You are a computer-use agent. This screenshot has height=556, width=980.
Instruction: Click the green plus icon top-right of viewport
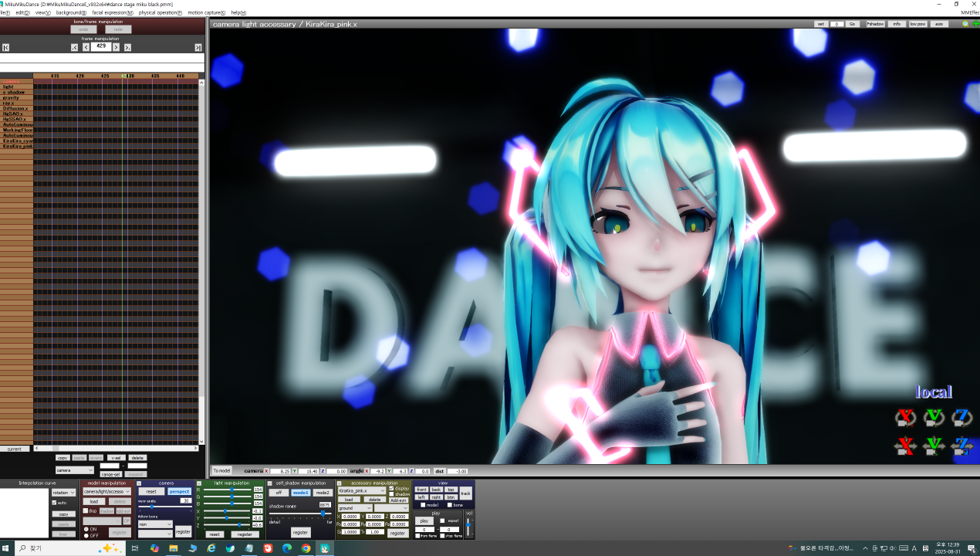(x=976, y=23)
